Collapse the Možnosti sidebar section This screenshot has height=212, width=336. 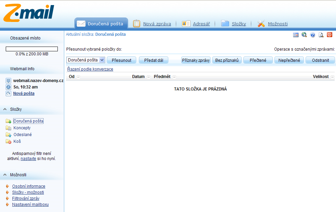(x=5, y=175)
